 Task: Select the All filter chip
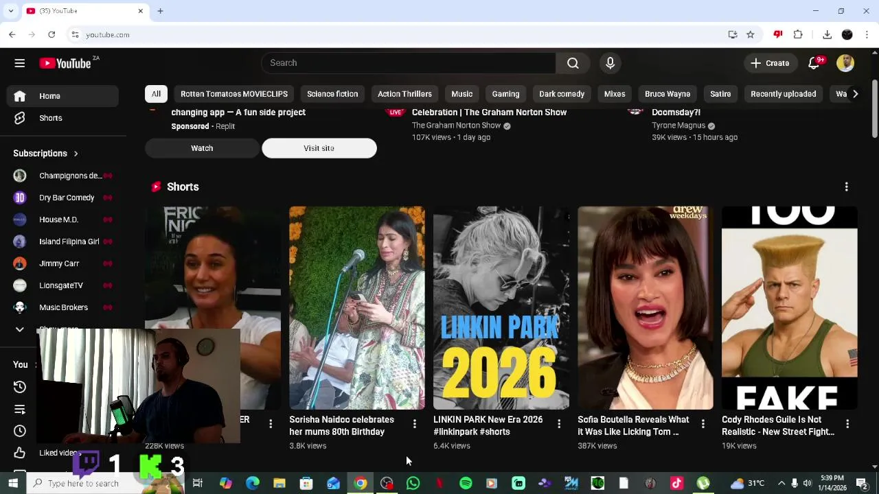click(x=156, y=94)
